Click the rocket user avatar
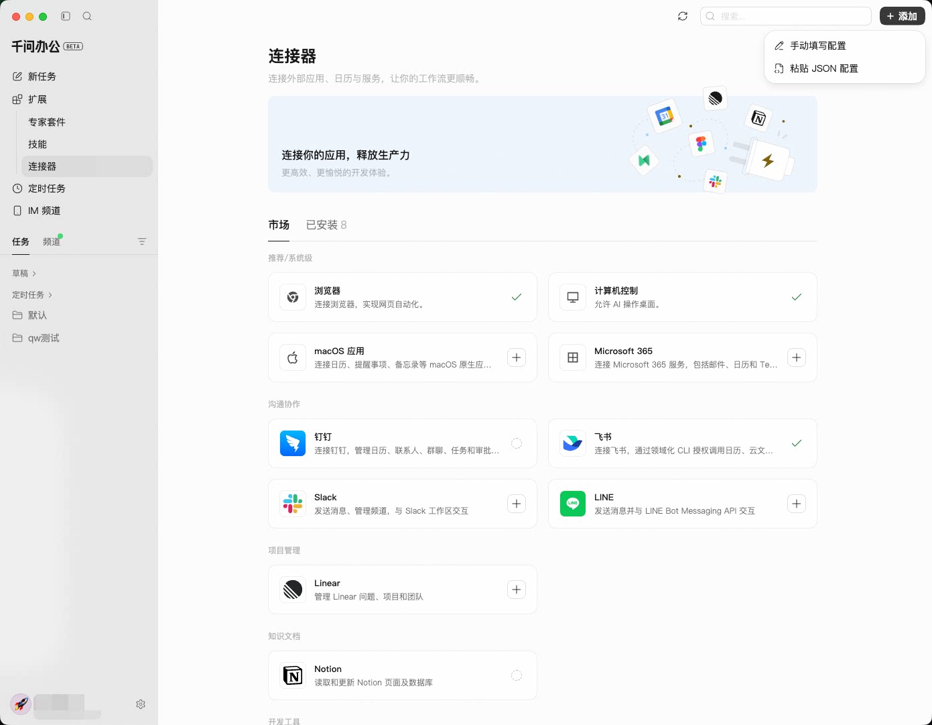 coord(21,704)
